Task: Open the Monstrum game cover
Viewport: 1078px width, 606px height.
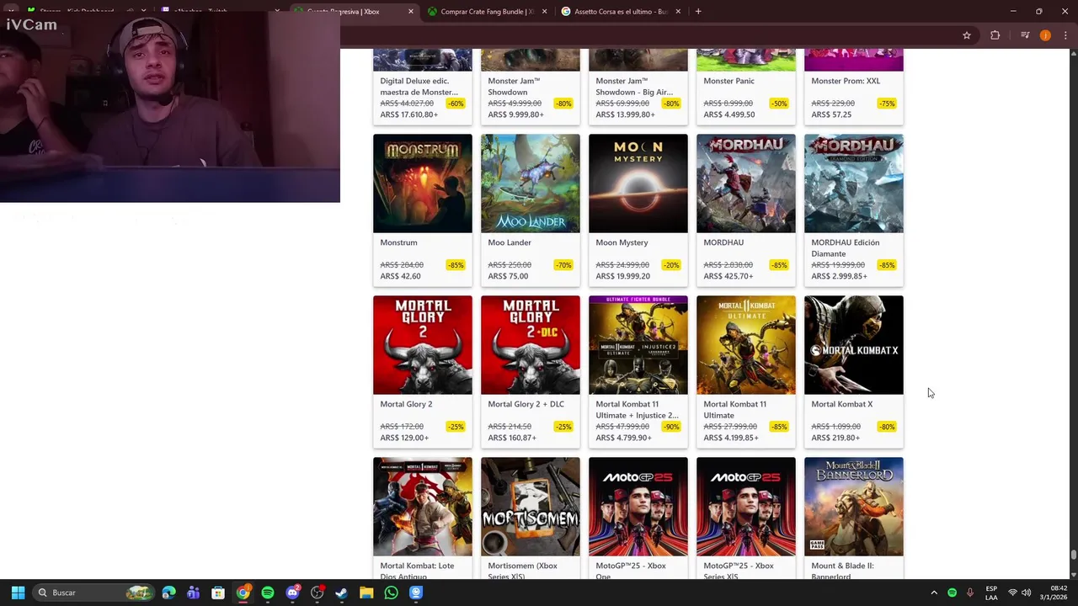Action: point(423,183)
